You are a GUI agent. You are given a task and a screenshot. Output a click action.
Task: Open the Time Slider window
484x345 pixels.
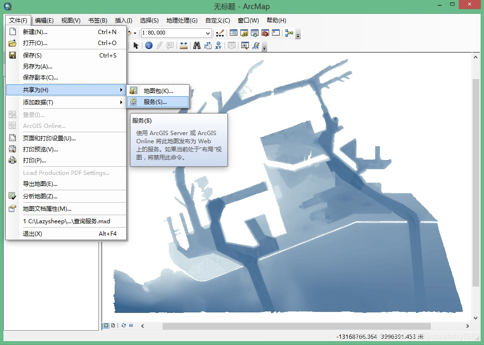click(231, 46)
